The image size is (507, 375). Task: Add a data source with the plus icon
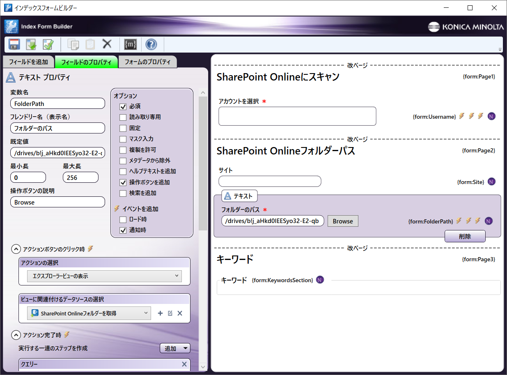pos(161,313)
